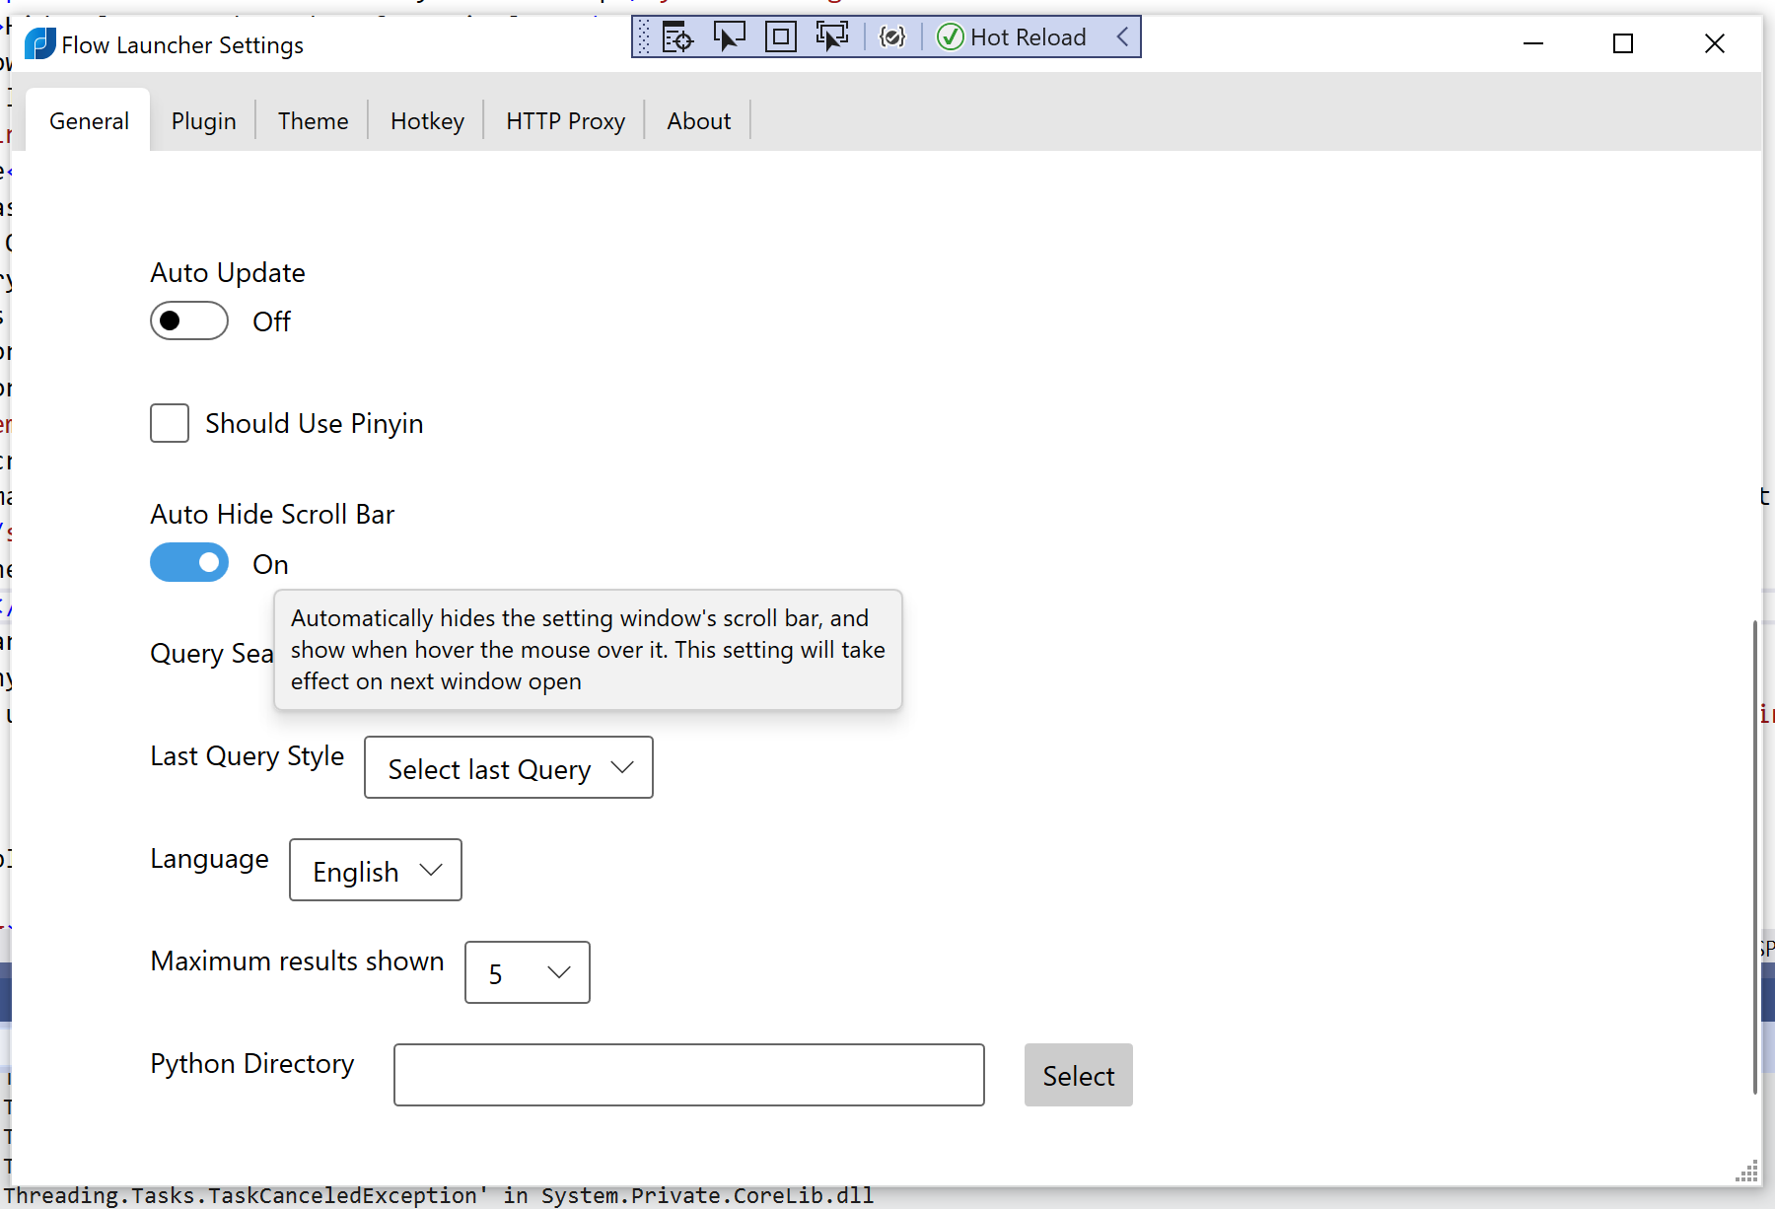This screenshot has height=1209, width=1775.
Task: Click the Auto Update heading
Action: [x=228, y=272]
